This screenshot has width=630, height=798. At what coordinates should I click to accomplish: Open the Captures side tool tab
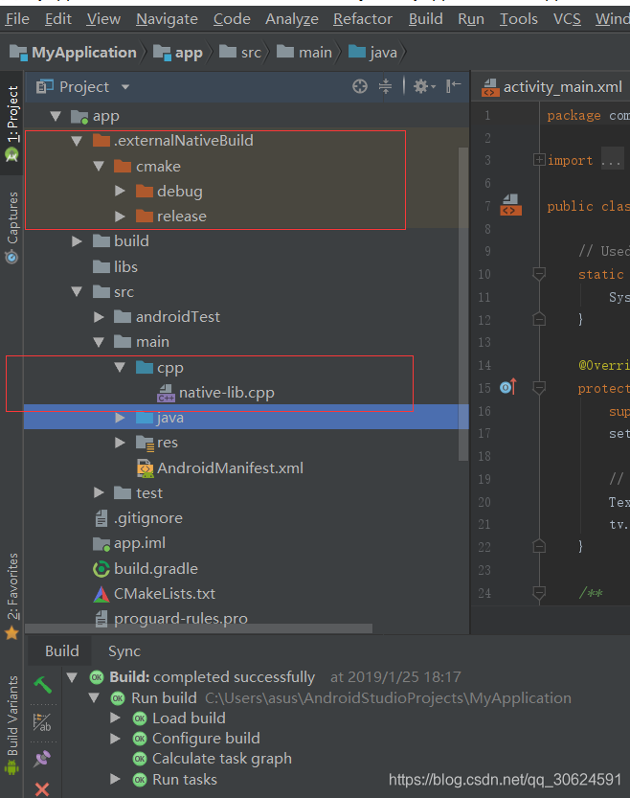point(11,227)
